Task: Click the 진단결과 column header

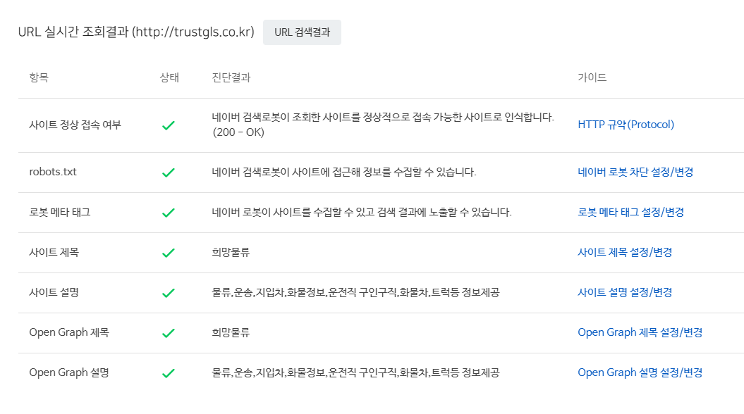Action: pos(231,77)
